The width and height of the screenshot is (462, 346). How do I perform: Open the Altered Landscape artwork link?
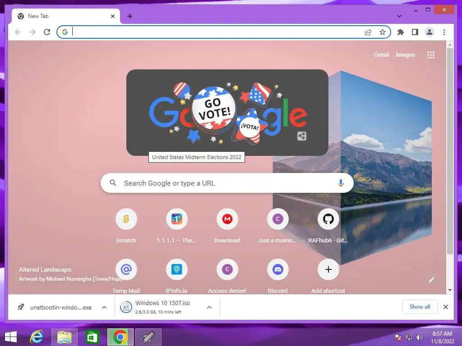pyautogui.click(x=45, y=269)
